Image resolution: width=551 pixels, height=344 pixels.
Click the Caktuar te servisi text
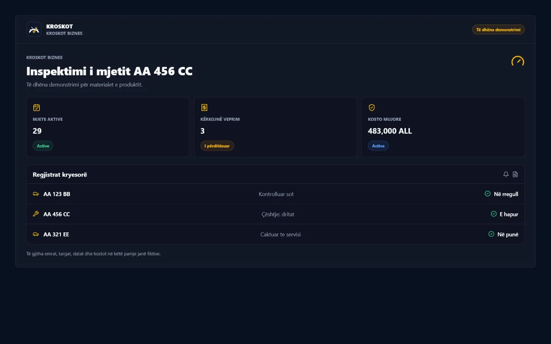coord(280,234)
